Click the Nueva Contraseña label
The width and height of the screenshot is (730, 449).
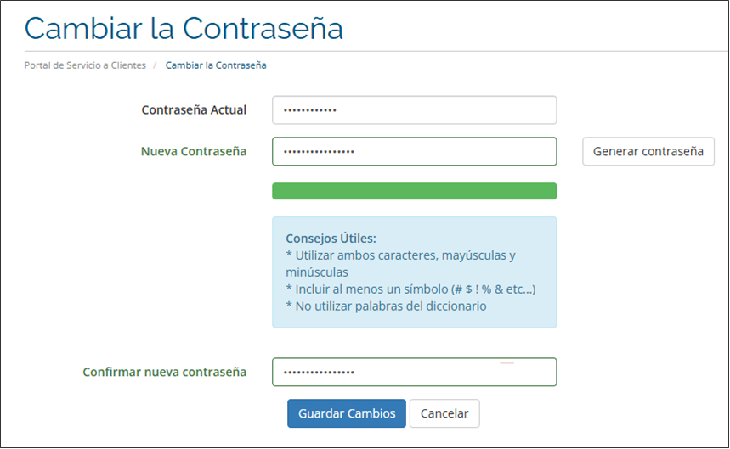[194, 152]
